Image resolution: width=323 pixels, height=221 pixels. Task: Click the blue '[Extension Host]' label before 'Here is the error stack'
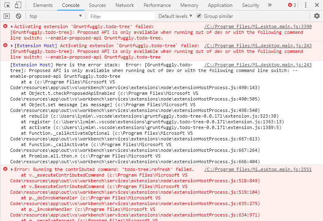click(32, 65)
